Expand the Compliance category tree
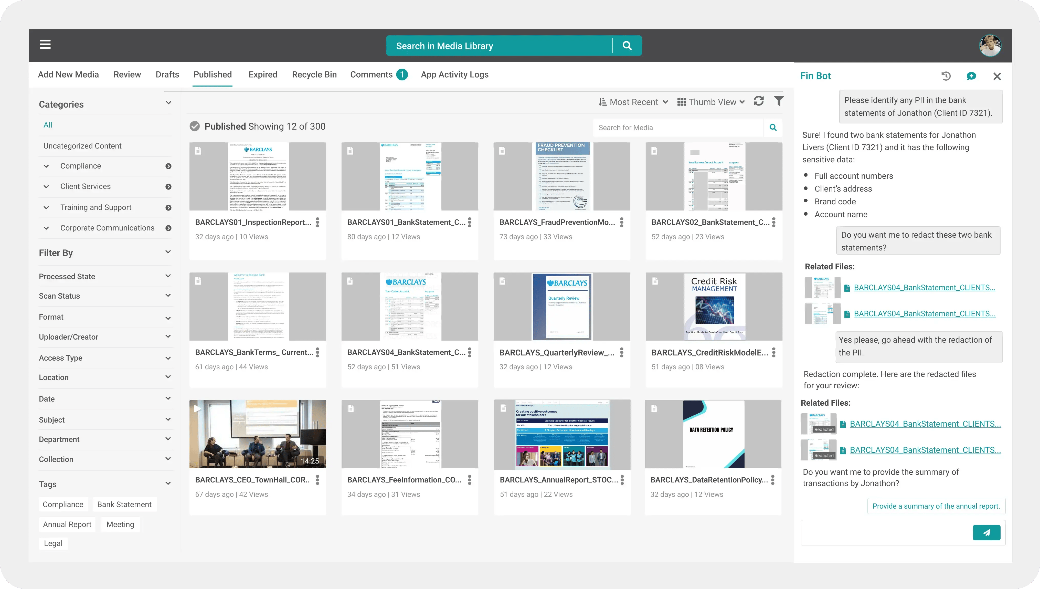 pos(47,166)
